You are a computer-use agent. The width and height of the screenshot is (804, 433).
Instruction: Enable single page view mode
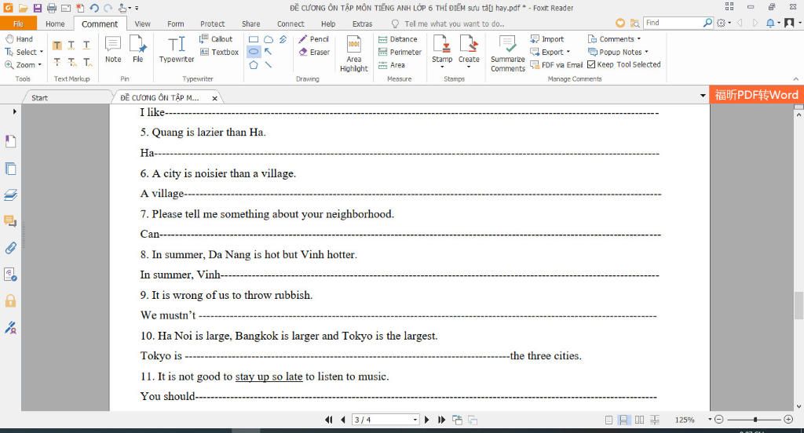tap(608, 420)
